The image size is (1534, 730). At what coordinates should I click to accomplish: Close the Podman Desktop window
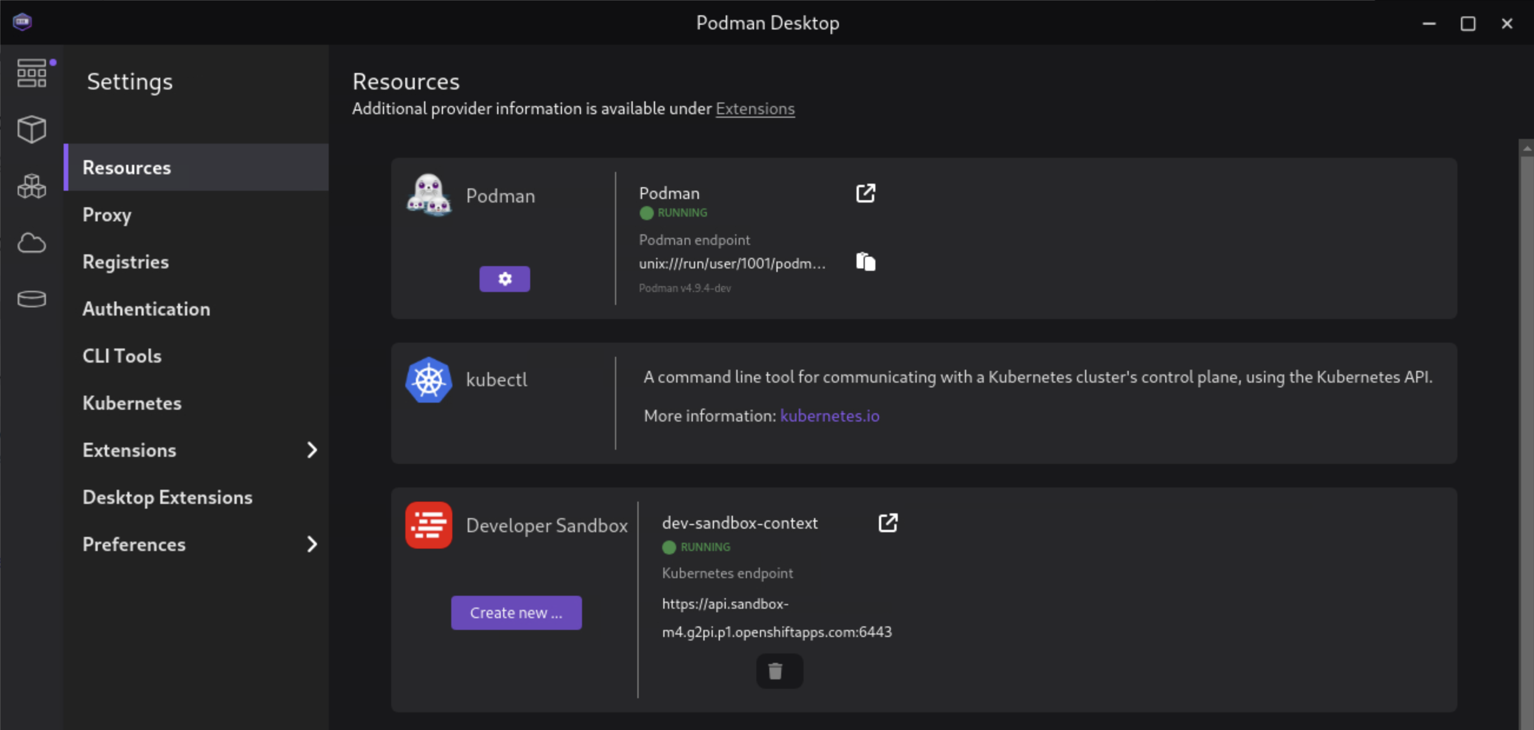click(x=1507, y=23)
